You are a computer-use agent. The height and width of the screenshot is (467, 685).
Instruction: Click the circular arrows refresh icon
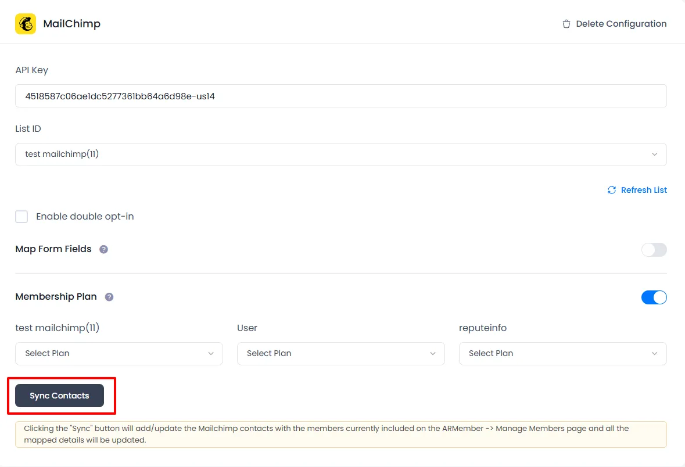(x=611, y=190)
